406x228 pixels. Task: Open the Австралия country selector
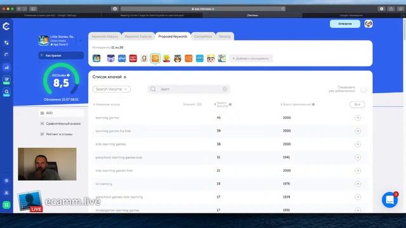click(x=61, y=55)
